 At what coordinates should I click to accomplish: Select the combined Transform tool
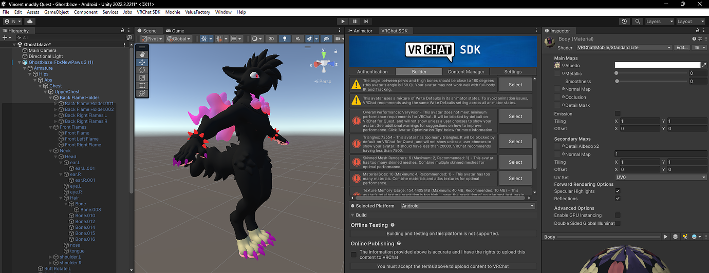pyautogui.click(x=142, y=93)
